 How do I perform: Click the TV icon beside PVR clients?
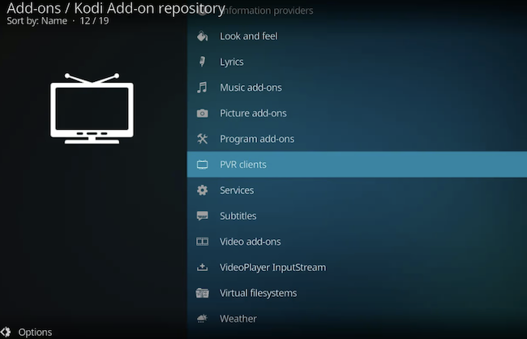click(202, 165)
